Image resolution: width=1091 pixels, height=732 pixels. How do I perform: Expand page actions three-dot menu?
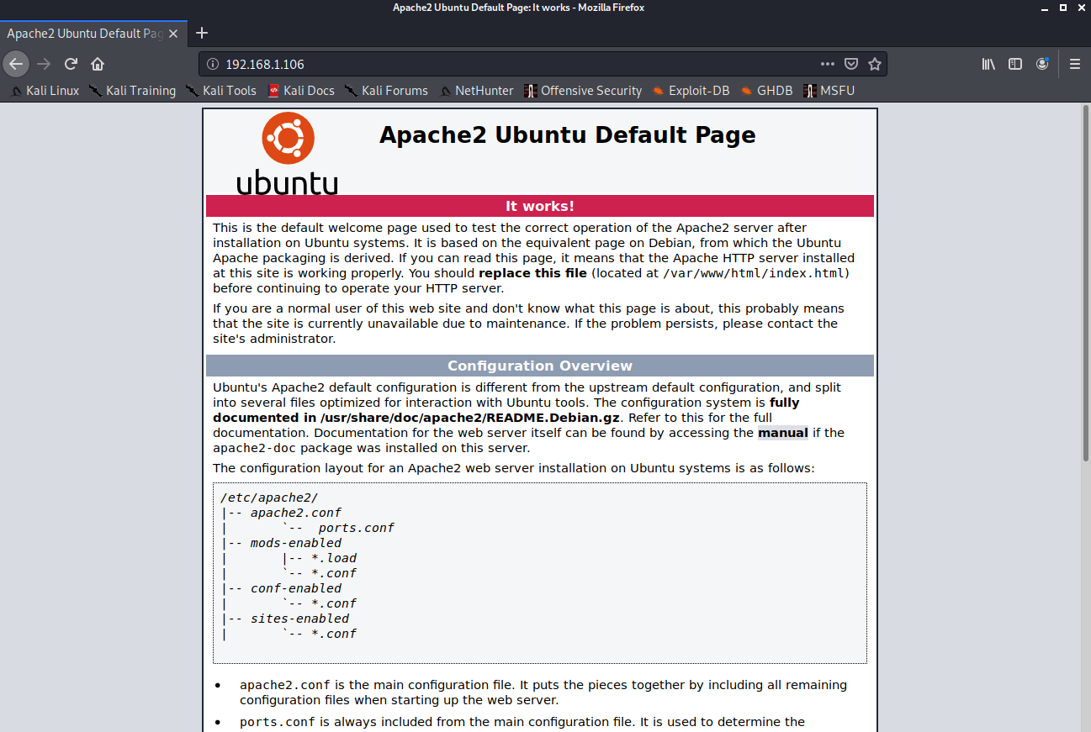point(828,64)
